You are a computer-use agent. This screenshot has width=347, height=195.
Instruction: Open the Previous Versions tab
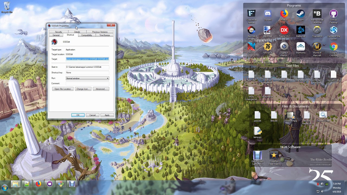pos(100,32)
